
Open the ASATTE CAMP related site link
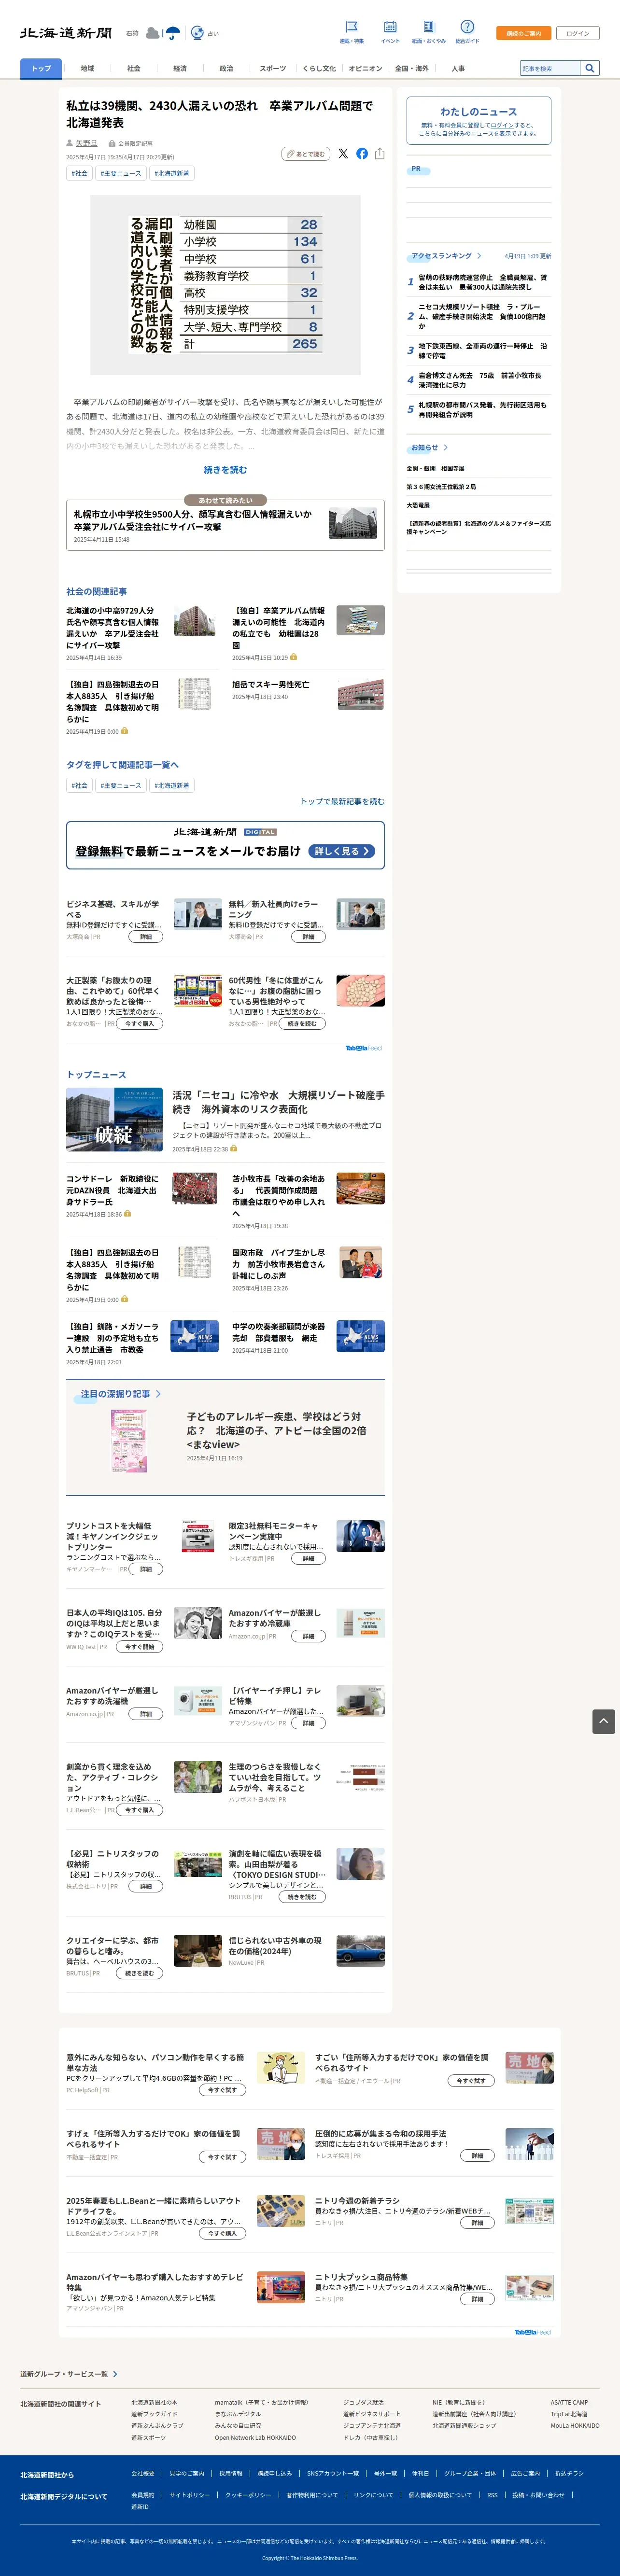[569, 2402]
